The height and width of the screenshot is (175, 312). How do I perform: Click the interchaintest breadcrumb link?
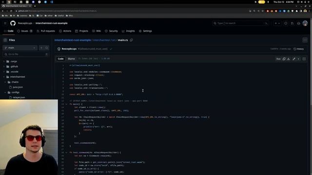click(x=101, y=40)
